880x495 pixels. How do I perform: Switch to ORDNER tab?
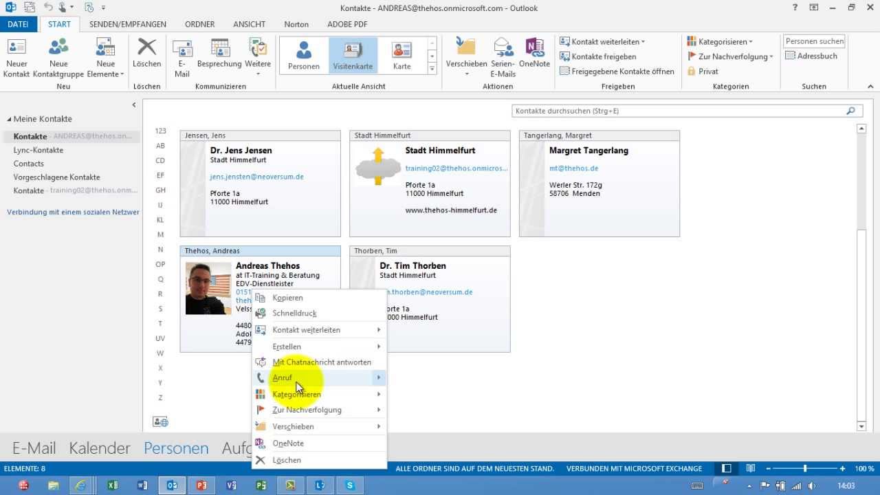[200, 24]
